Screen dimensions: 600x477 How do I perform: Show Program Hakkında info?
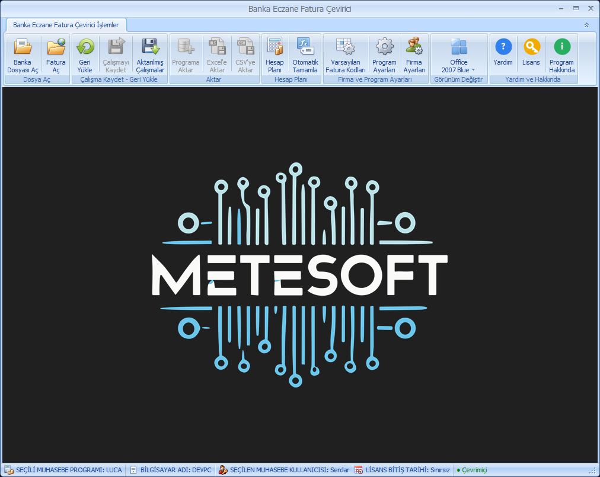coord(561,55)
